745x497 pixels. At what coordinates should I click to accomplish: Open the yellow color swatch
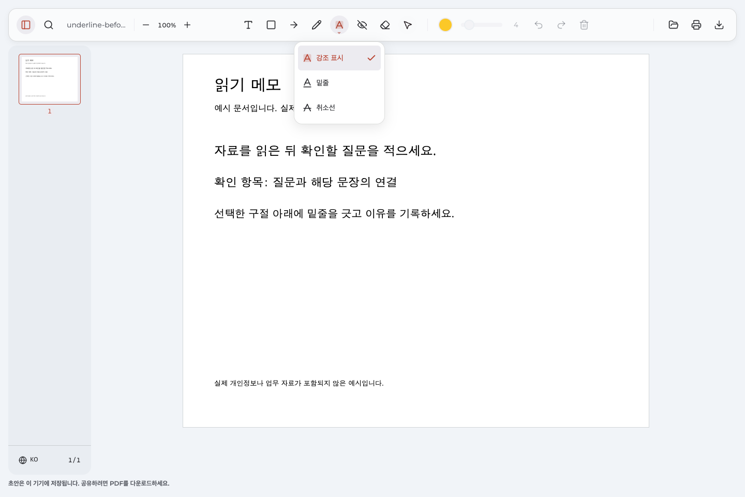pyautogui.click(x=445, y=25)
